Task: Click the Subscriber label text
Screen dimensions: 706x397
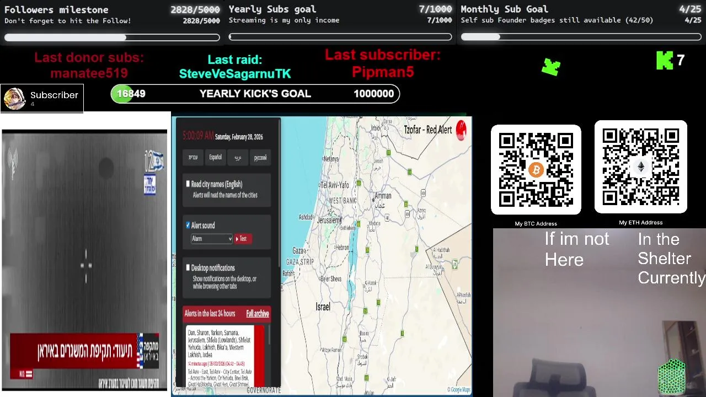Action: pyautogui.click(x=54, y=95)
